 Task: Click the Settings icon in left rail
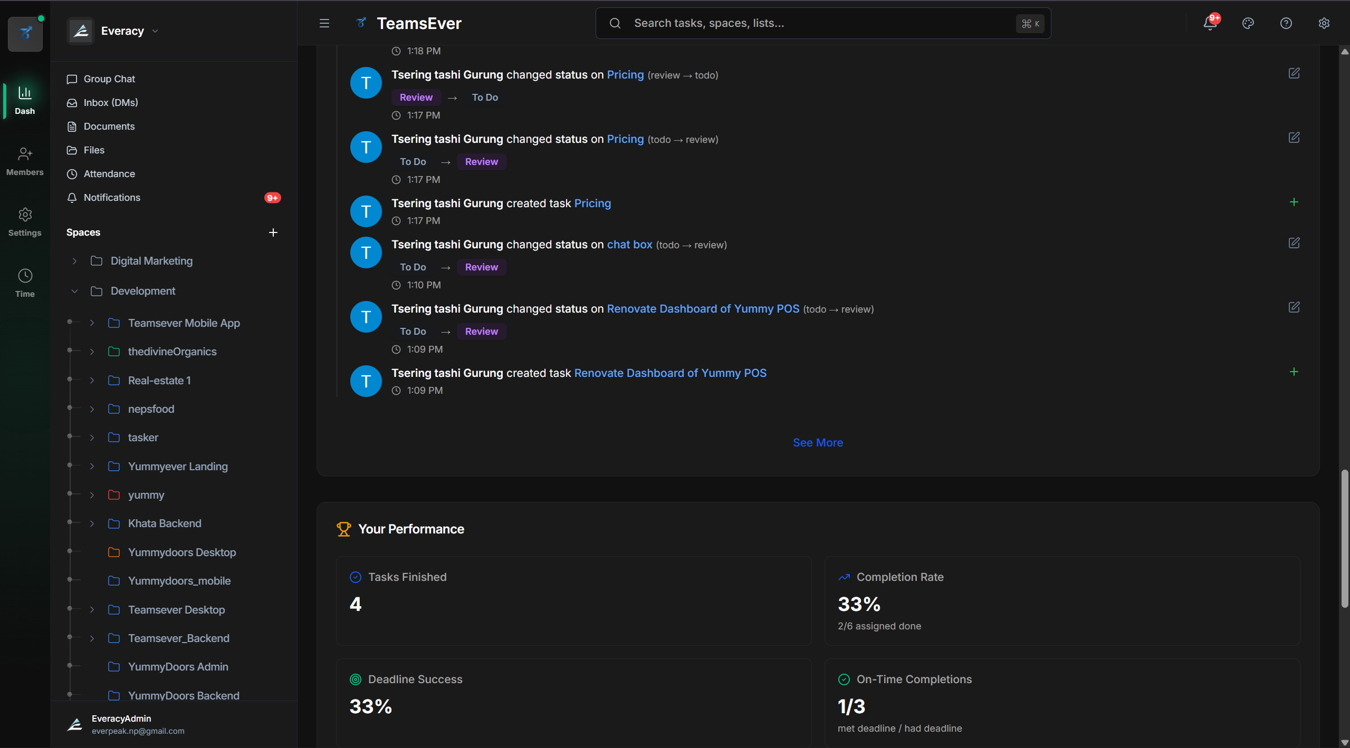(x=25, y=222)
